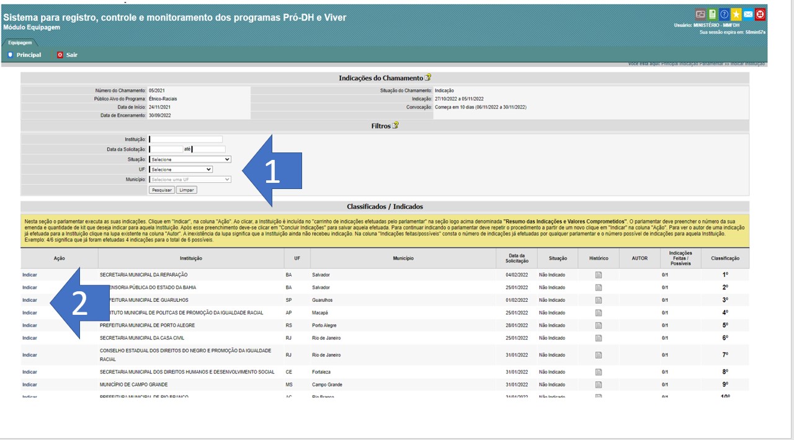Screen dimensions: 794x440
Task: Open the yellow star favorites icon
Action: [736, 14]
